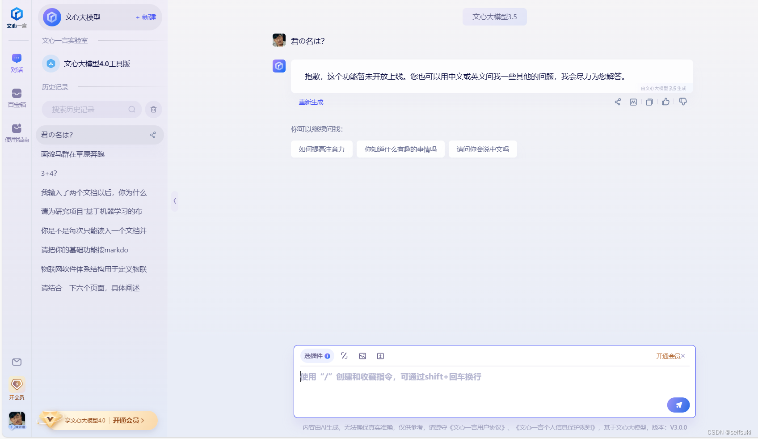
Task: Click the 开会员 diamond icon
Action: pyautogui.click(x=17, y=384)
